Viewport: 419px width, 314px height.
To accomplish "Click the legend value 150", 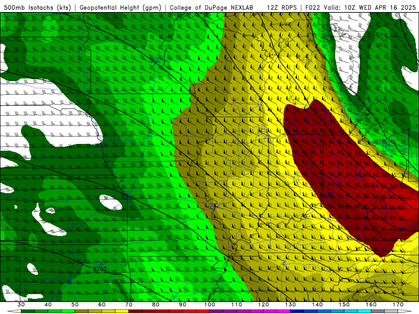I will 344,305.
